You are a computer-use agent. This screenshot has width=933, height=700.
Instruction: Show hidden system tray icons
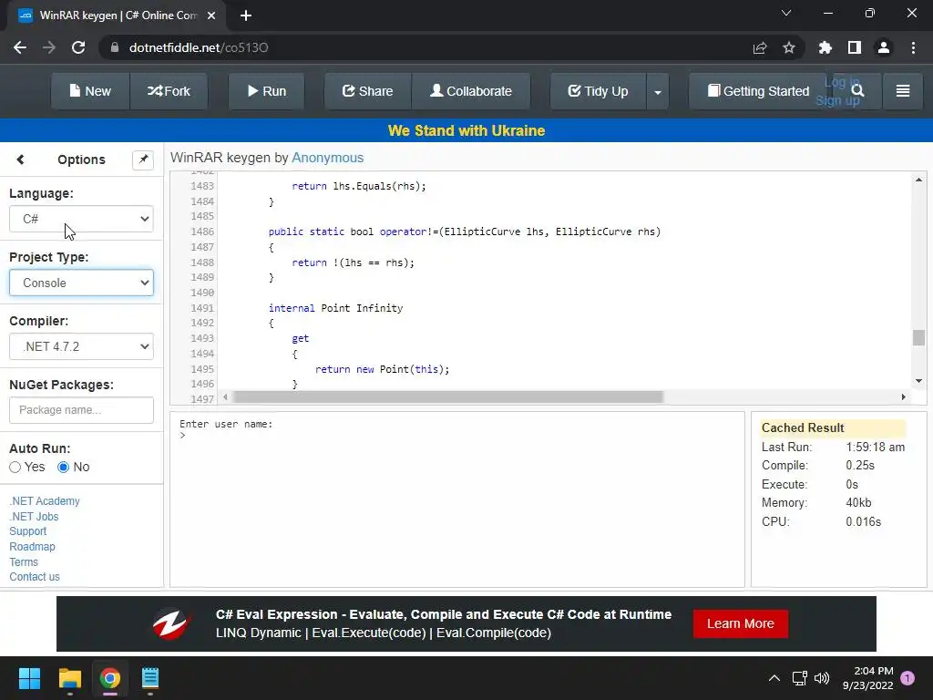pos(774,678)
